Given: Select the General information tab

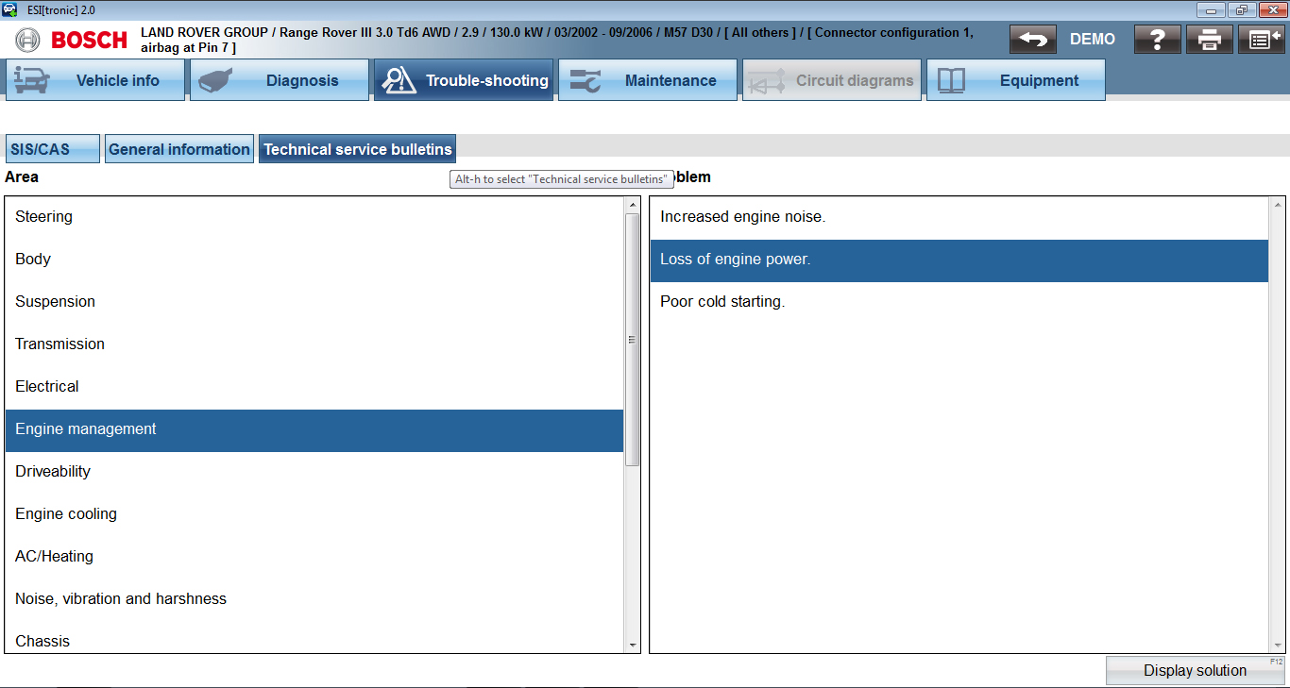Looking at the screenshot, I should [179, 149].
